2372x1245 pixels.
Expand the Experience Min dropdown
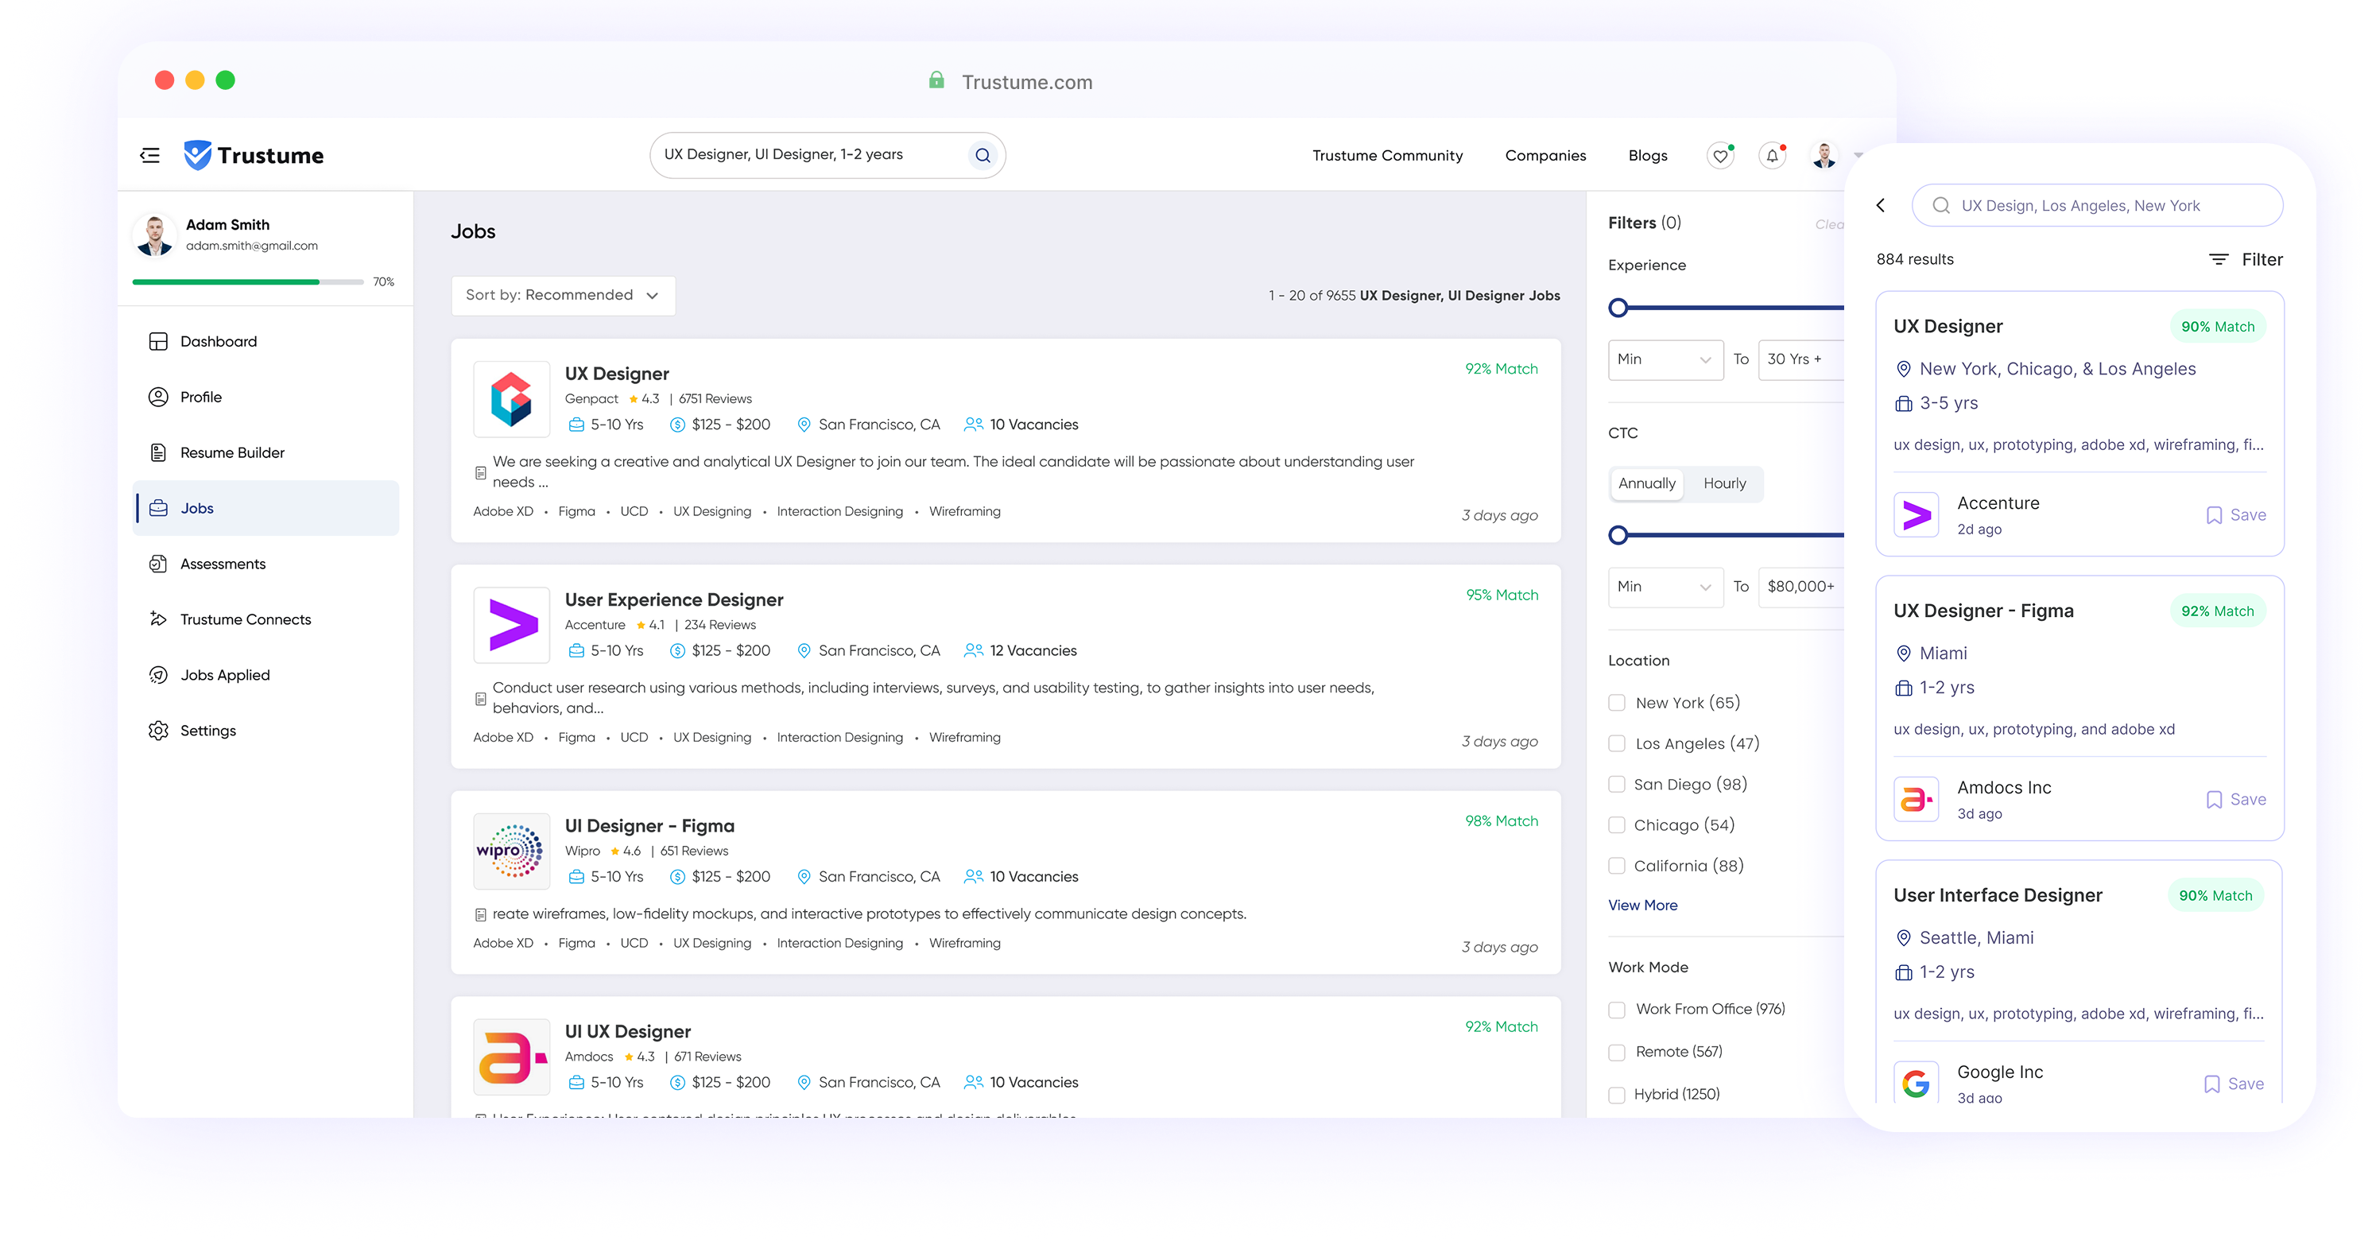coord(1665,359)
